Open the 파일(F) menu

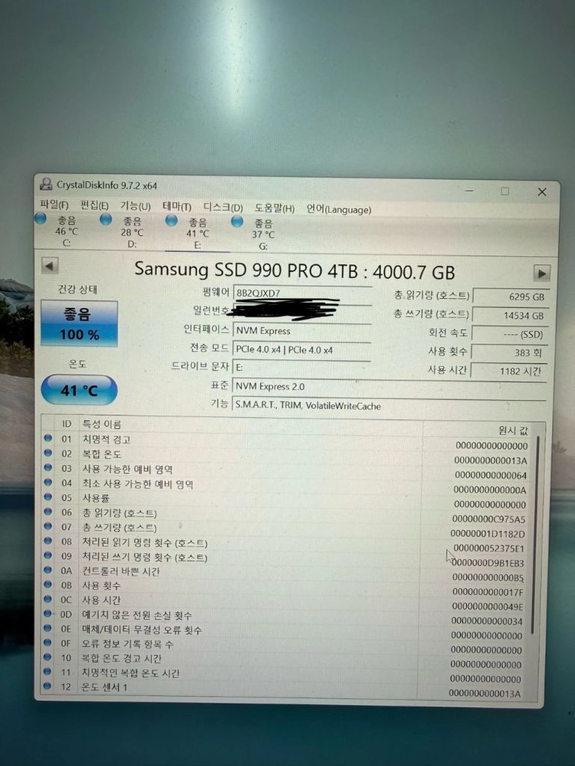point(54,205)
